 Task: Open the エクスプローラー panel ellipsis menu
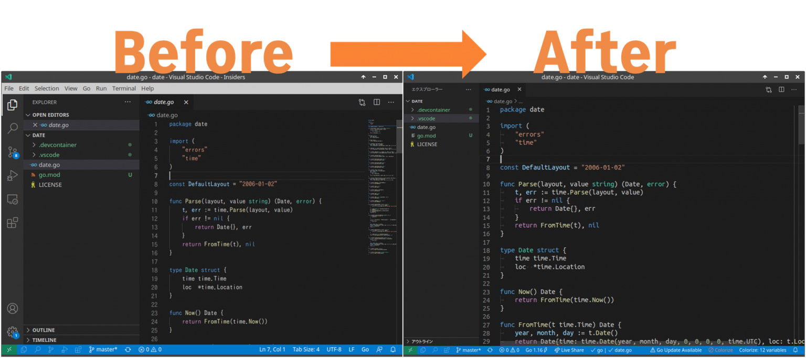click(x=469, y=89)
